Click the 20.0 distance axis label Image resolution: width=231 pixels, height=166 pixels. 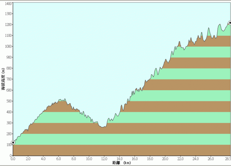pyautogui.click(x=165, y=159)
